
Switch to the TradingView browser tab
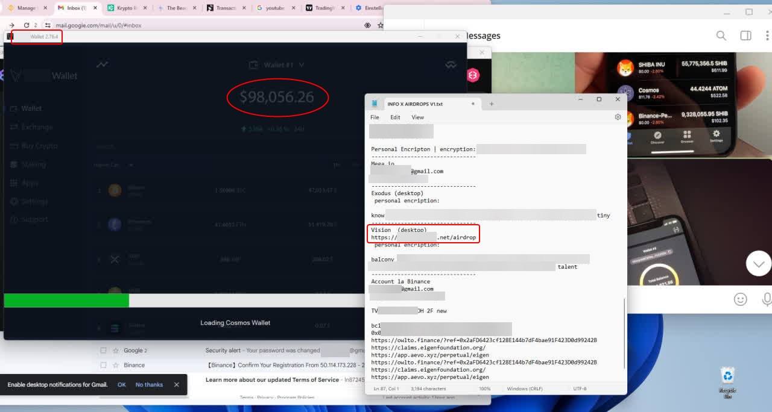coord(326,8)
